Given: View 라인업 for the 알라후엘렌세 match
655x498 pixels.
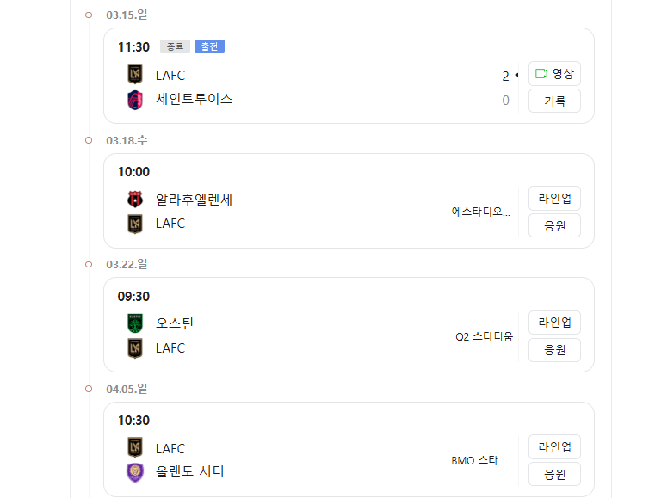Looking at the screenshot, I should [x=554, y=199].
